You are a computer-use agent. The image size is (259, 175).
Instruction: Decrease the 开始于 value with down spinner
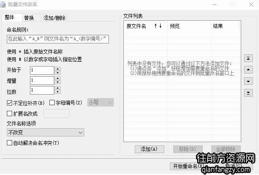pos(57,73)
